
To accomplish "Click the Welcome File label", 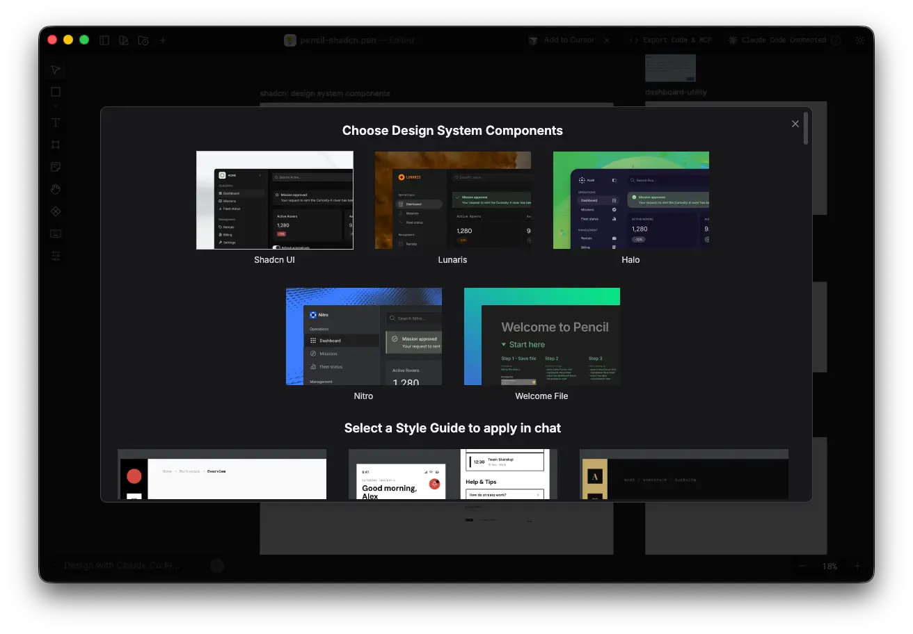I will [541, 396].
